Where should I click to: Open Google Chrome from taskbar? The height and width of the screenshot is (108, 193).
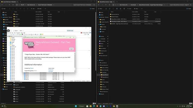(x=114, y=106)
